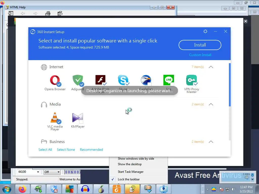The height and width of the screenshot is (194, 259).
Task: Click the HTML Help hide/show pane icon
Action: coord(11,13)
